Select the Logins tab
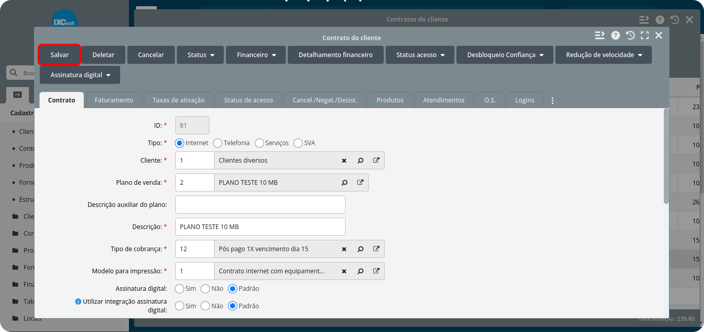The width and height of the screenshot is (704, 332). [525, 100]
